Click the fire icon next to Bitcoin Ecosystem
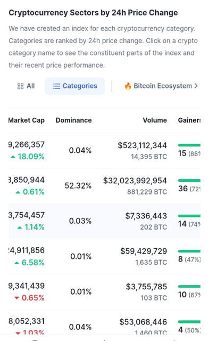The width and height of the screenshot is (209, 341). pyautogui.click(x=128, y=86)
